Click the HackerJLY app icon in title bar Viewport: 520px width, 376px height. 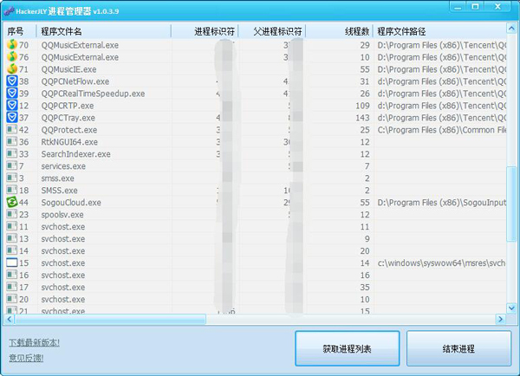tap(9, 11)
